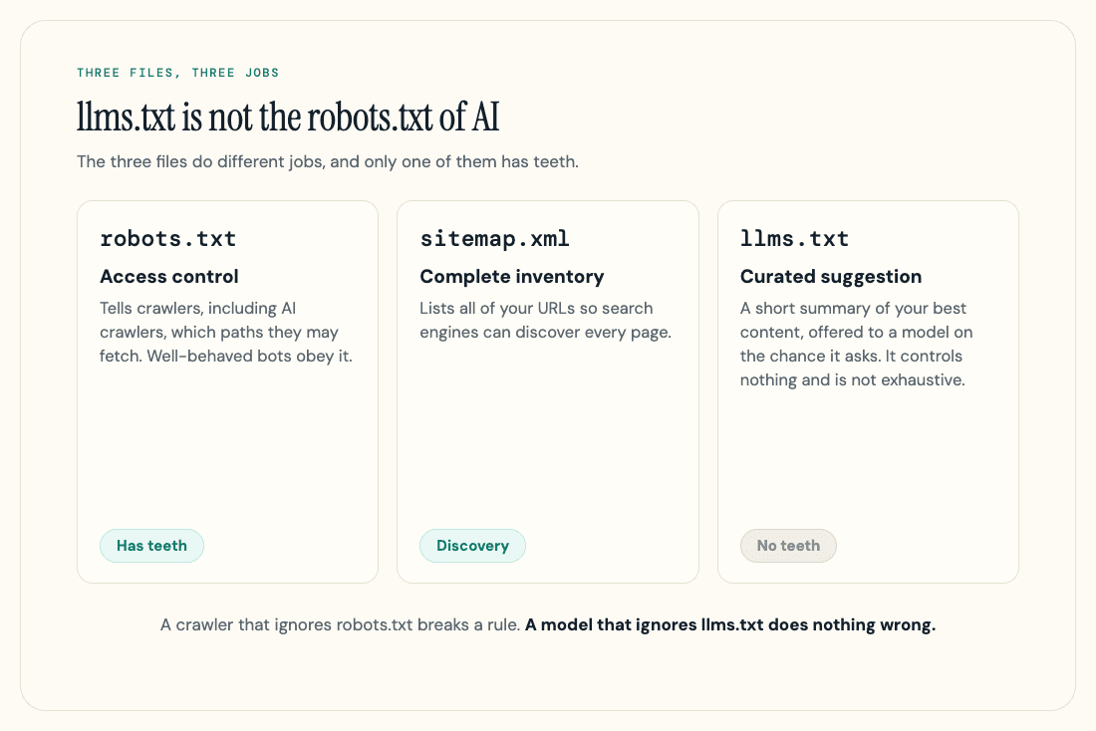The width and height of the screenshot is (1096, 731).
Task: Click the robots.txt description about crawlers
Action: click(x=226, y=332)
